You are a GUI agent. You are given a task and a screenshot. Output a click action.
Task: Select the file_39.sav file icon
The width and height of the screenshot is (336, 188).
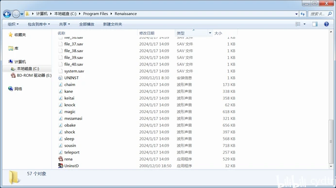[x=61, y=57]
